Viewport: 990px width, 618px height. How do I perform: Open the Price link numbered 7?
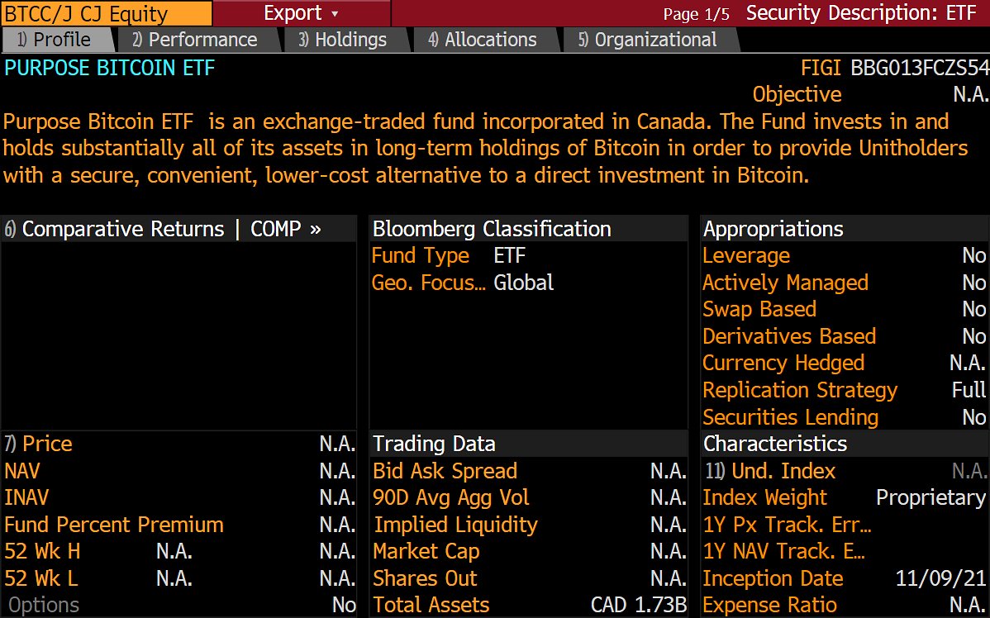point(39,444)
